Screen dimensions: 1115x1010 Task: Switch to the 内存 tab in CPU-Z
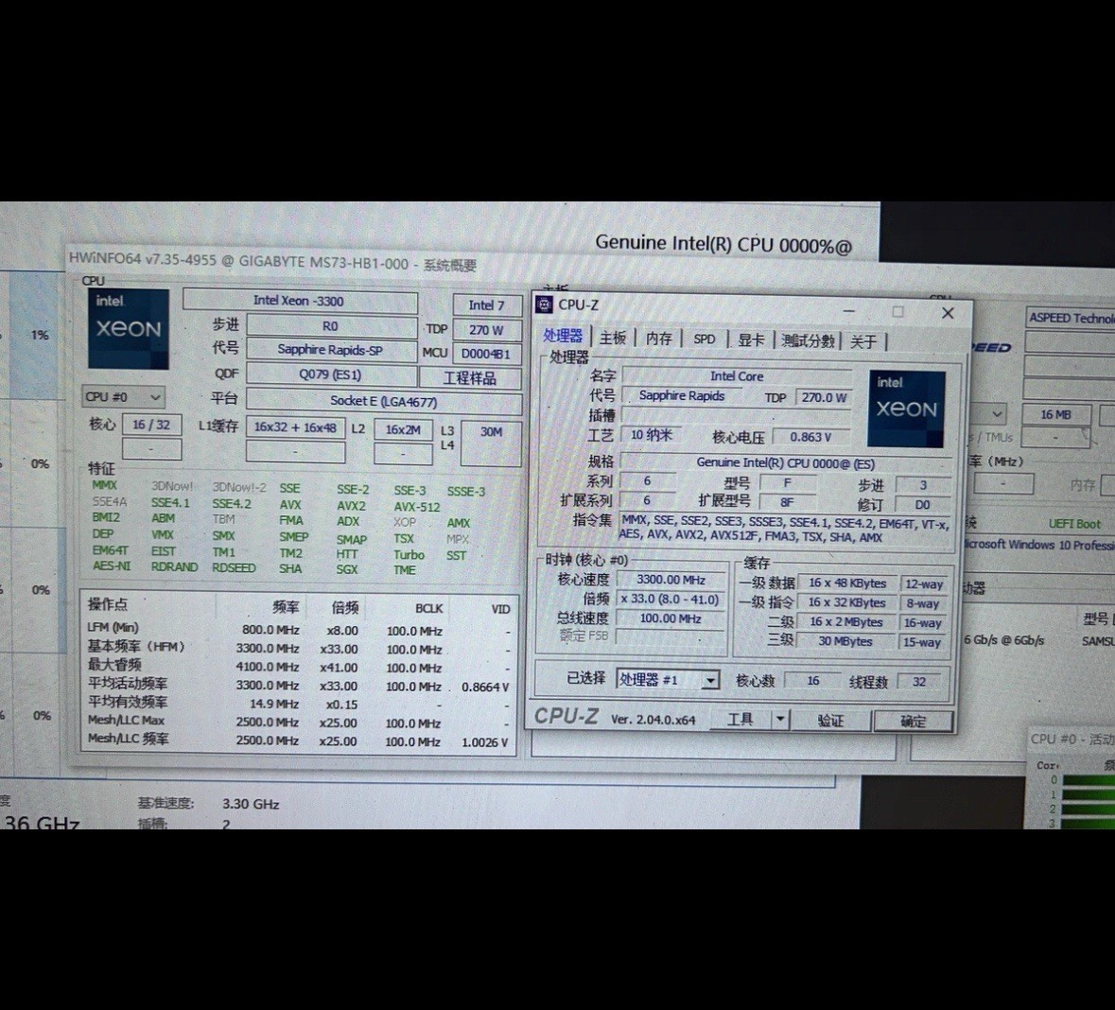(658, 340)
